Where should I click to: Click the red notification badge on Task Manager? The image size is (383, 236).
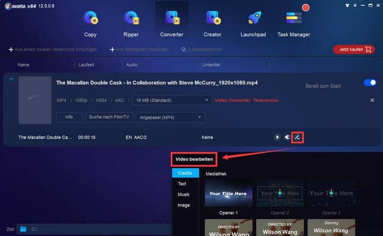pyautogui.click(x=305, y=8)
